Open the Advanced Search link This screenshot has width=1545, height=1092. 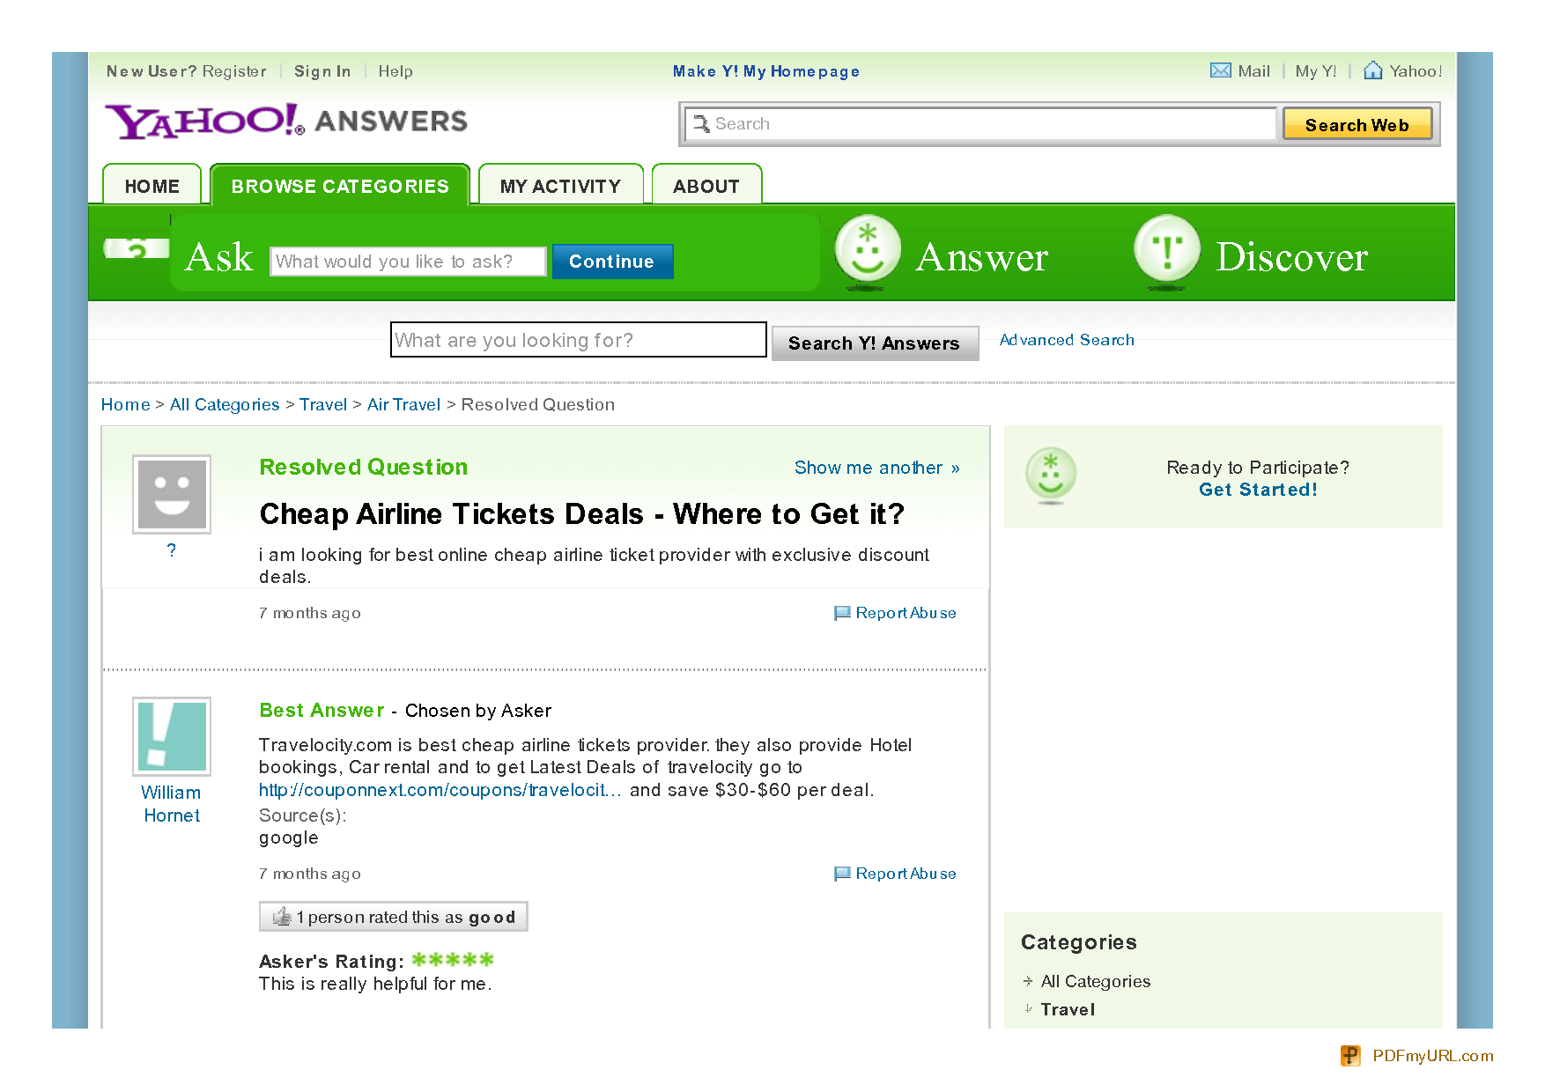(1067, 340)
